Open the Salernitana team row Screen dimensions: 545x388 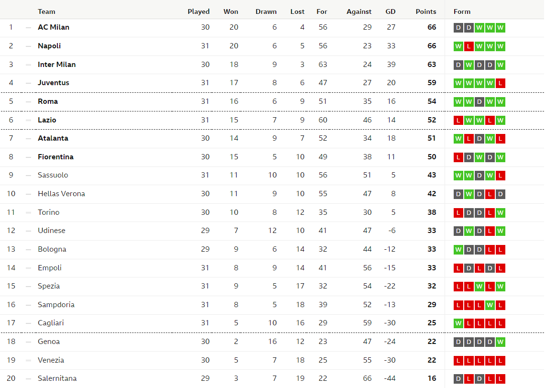[x=272, y=378]
